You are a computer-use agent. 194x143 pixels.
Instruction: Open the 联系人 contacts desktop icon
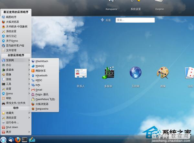tap(81, 73)
